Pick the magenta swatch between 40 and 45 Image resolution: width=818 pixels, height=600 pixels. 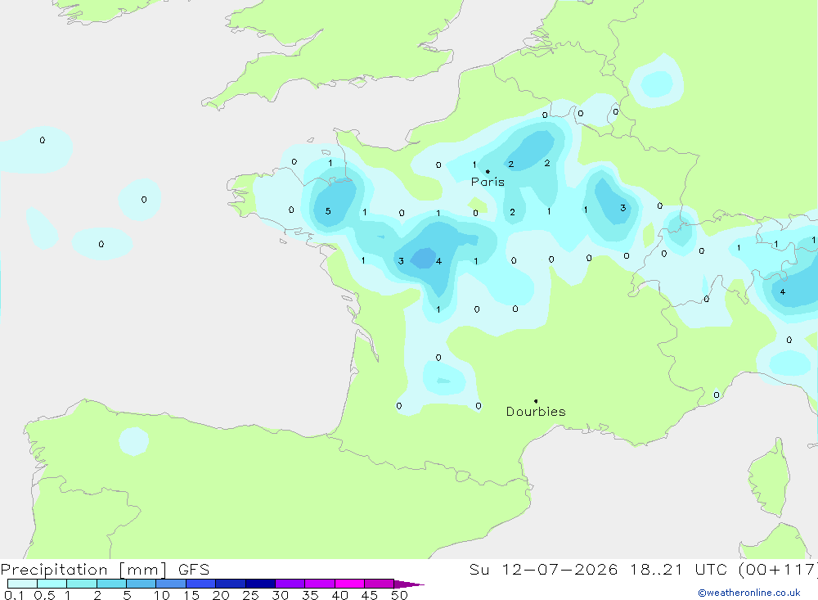[349, 584]
